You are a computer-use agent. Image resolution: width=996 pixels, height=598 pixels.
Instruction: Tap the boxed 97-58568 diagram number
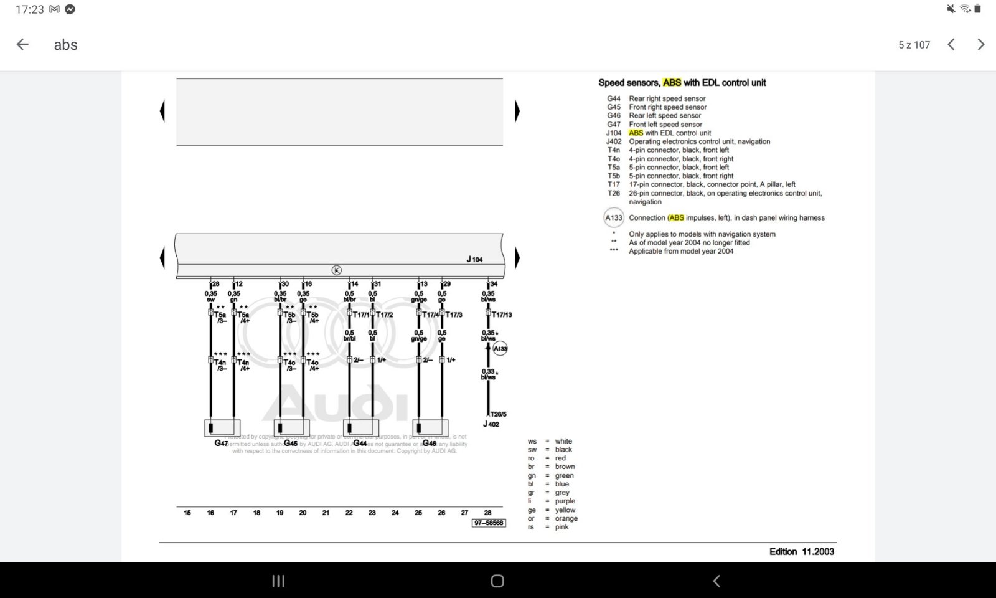[489, 523]
